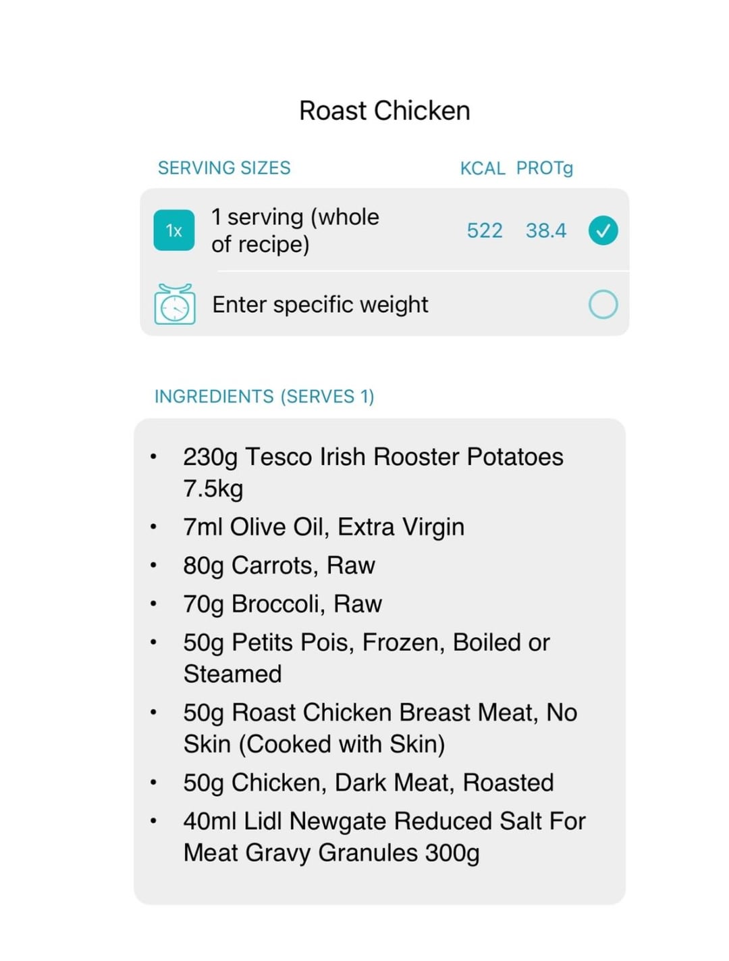The height and width of the screenshot is (961, 729).
Task: Tap the Roast Chicken Breast Meat ingredient
Action: pyautogui.click(x=379, y=728)
